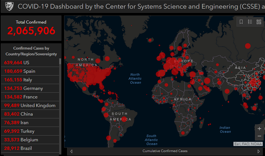Viewport: 265px width, 156px height.
Task: Open the map Bookmarks icon
Action: point(242,22)
